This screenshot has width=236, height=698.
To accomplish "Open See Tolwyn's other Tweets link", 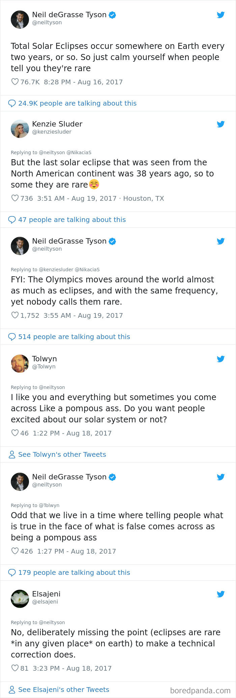I will [x=62, y=454].
